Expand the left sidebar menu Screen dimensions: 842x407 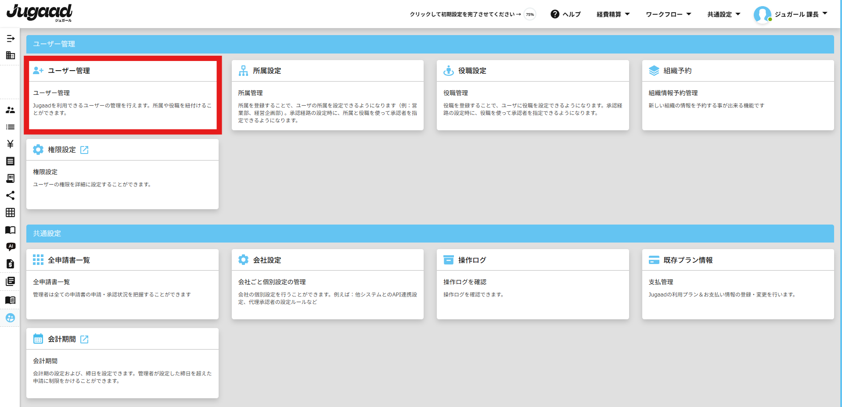coord(11,39)
